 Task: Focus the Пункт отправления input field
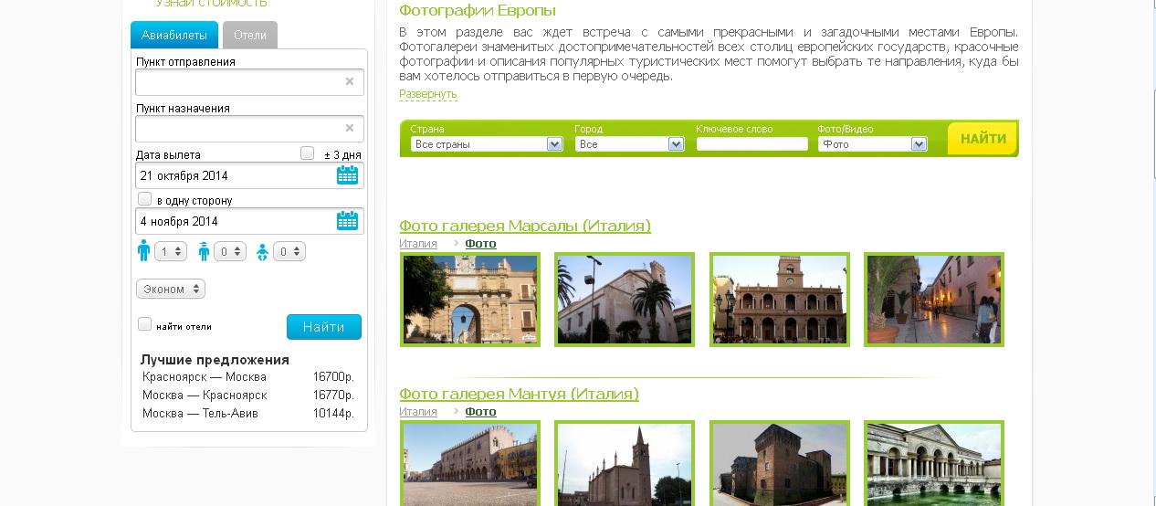click(249, 82)
